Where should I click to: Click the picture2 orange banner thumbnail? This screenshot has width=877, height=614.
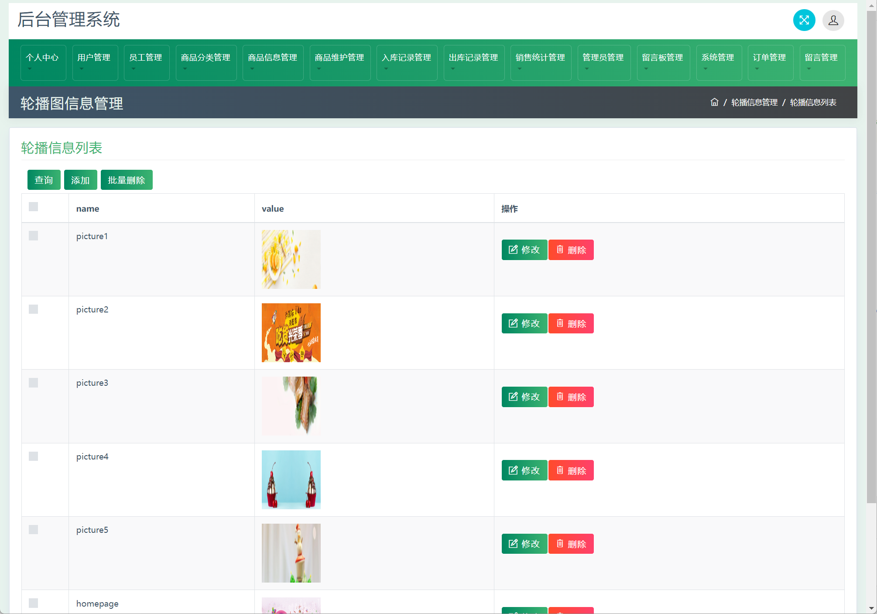tap(291, 333)
